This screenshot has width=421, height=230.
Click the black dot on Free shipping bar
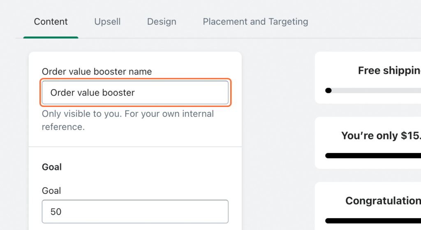pyautogui.click(x=328, y=91)
